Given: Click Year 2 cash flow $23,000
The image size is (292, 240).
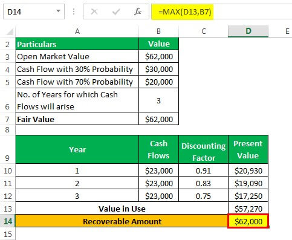Looking at the screenshot, I should click(158, 183).
